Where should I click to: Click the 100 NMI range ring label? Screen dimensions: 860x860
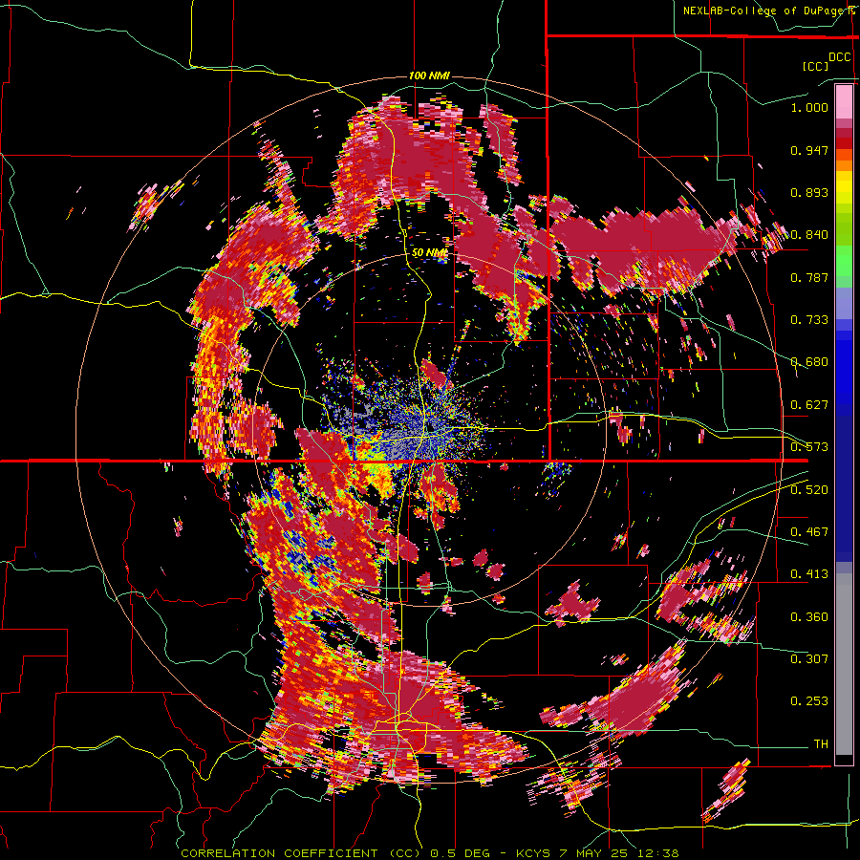pyautogui.click(x=429, y=75)
